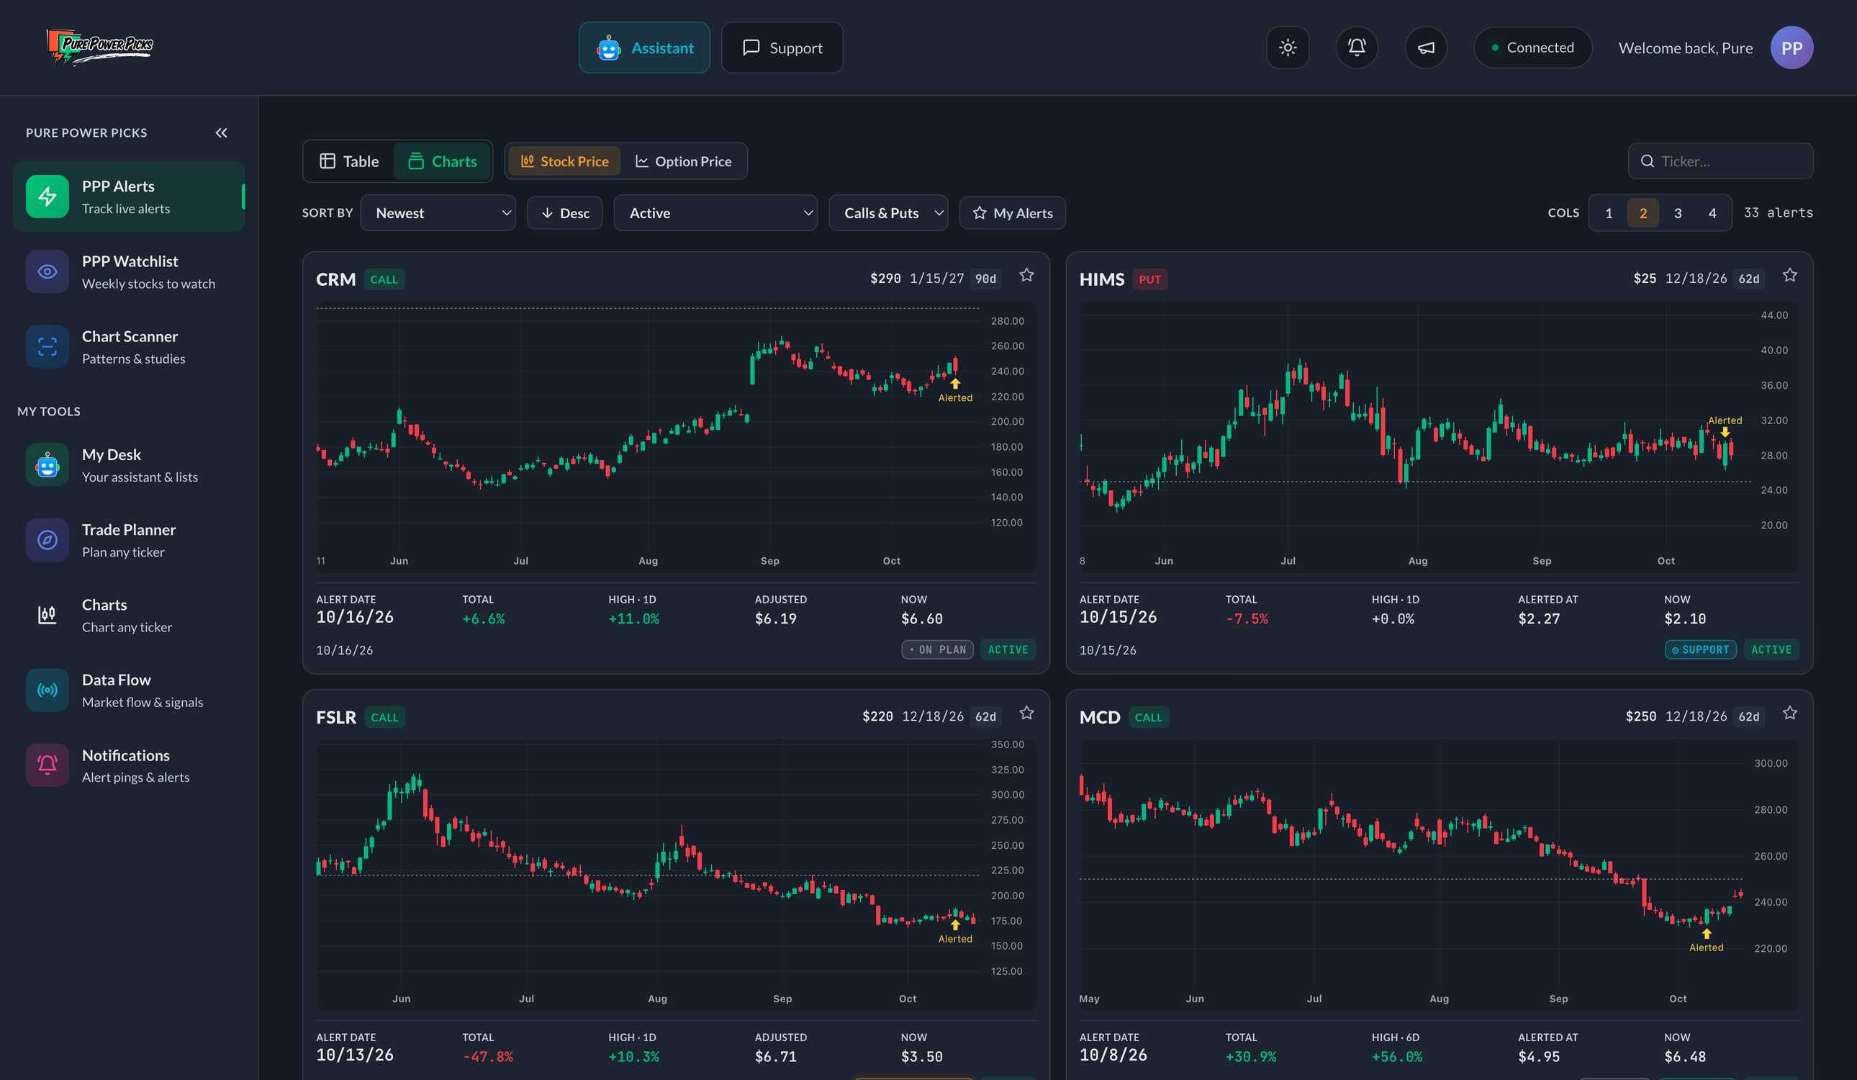This screenshot has width=1857, height=1080.
Task: Collapse the sidebar with double chevron
Action: [221, 132]
